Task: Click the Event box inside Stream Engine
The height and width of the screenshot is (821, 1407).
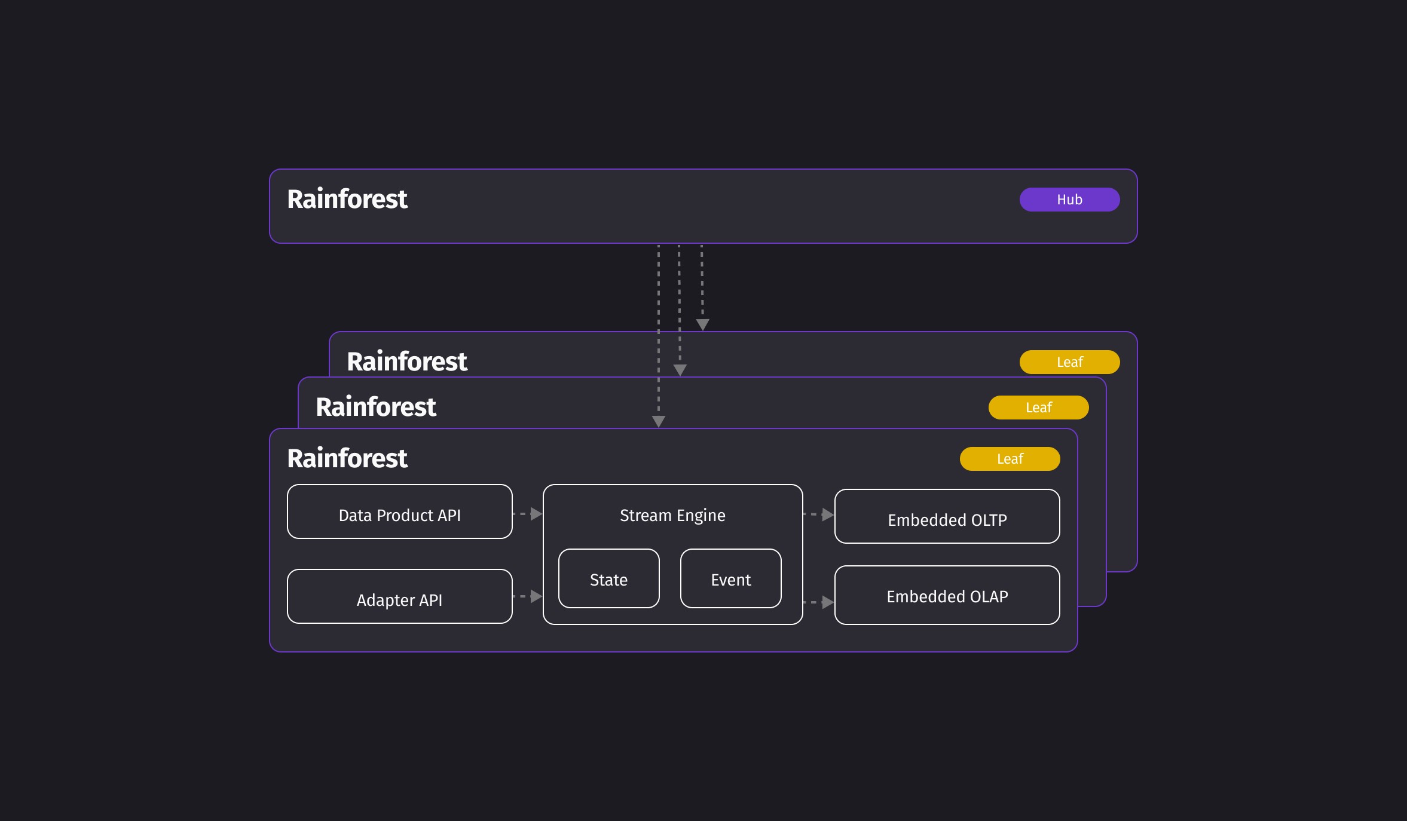Action: (731, 578)
